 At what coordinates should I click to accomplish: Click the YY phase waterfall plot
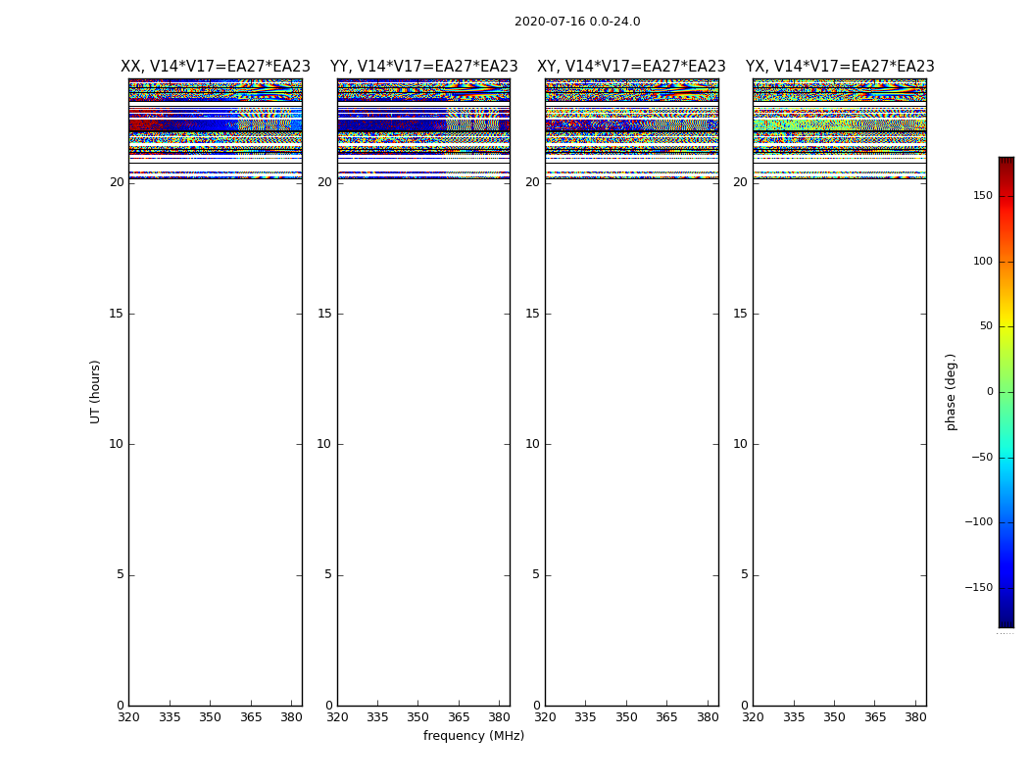coord(424,392)
